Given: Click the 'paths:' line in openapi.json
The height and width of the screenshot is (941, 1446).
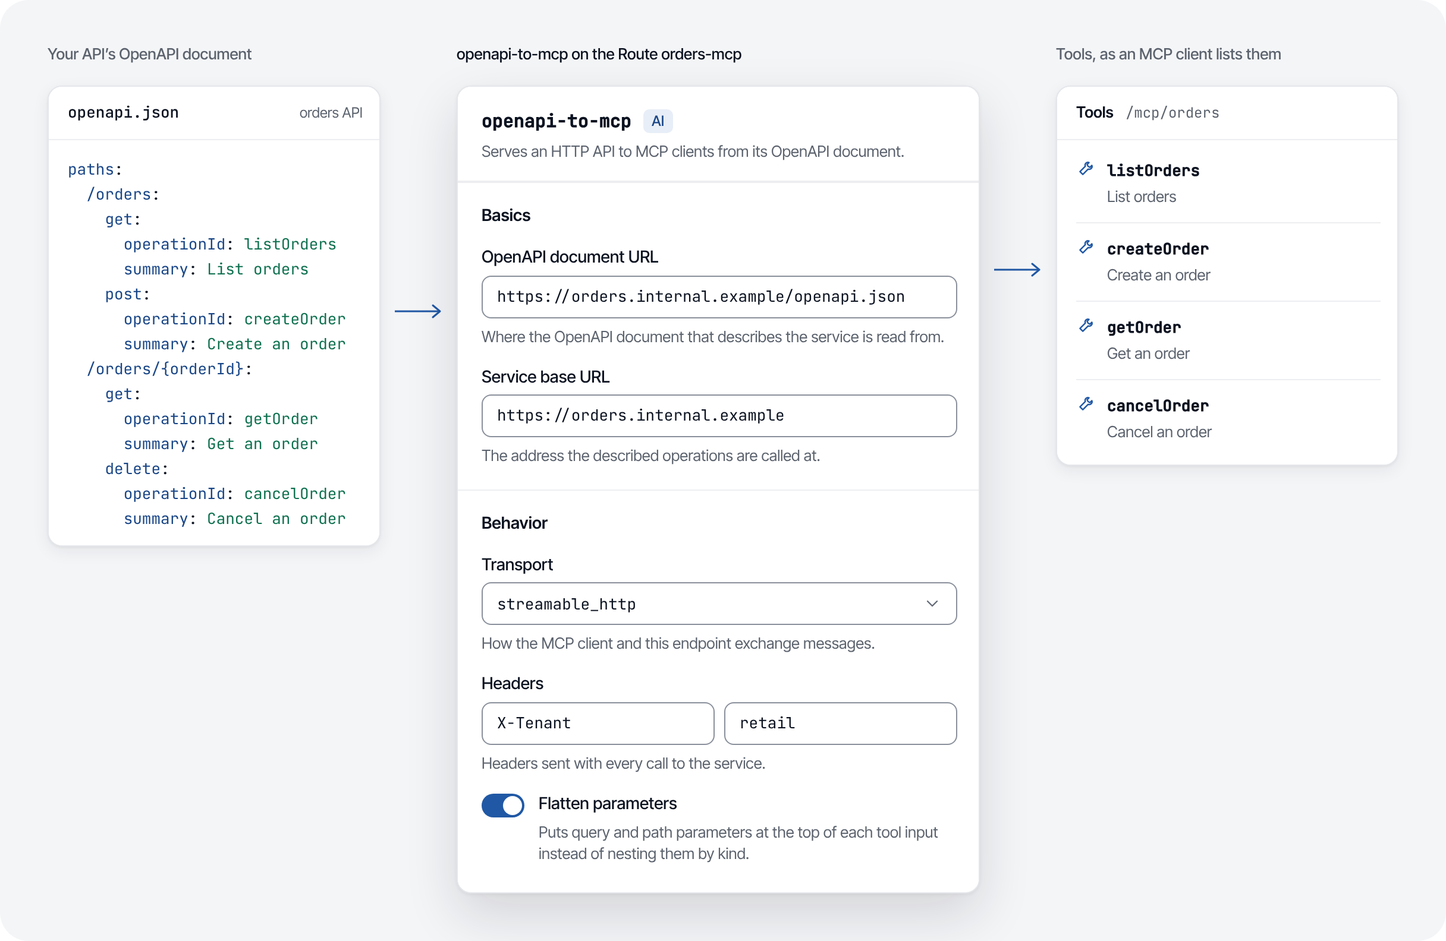Looking at the screenshot, I should (95, 169).
